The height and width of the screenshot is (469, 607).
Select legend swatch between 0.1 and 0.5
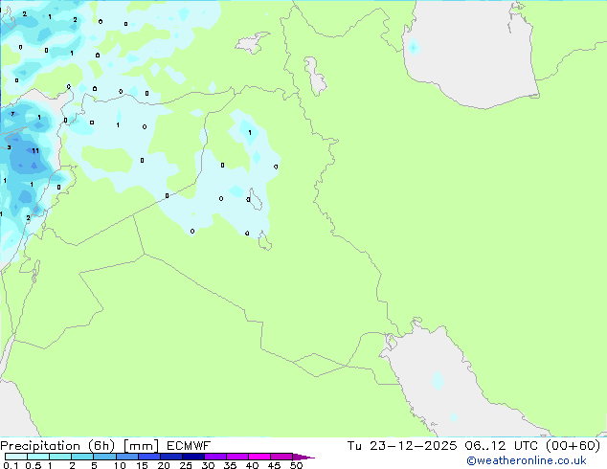tap(16, 457)
